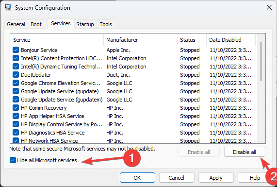Toggle Intel(R) Content Protection HDC checkbox

pos(16,58)
